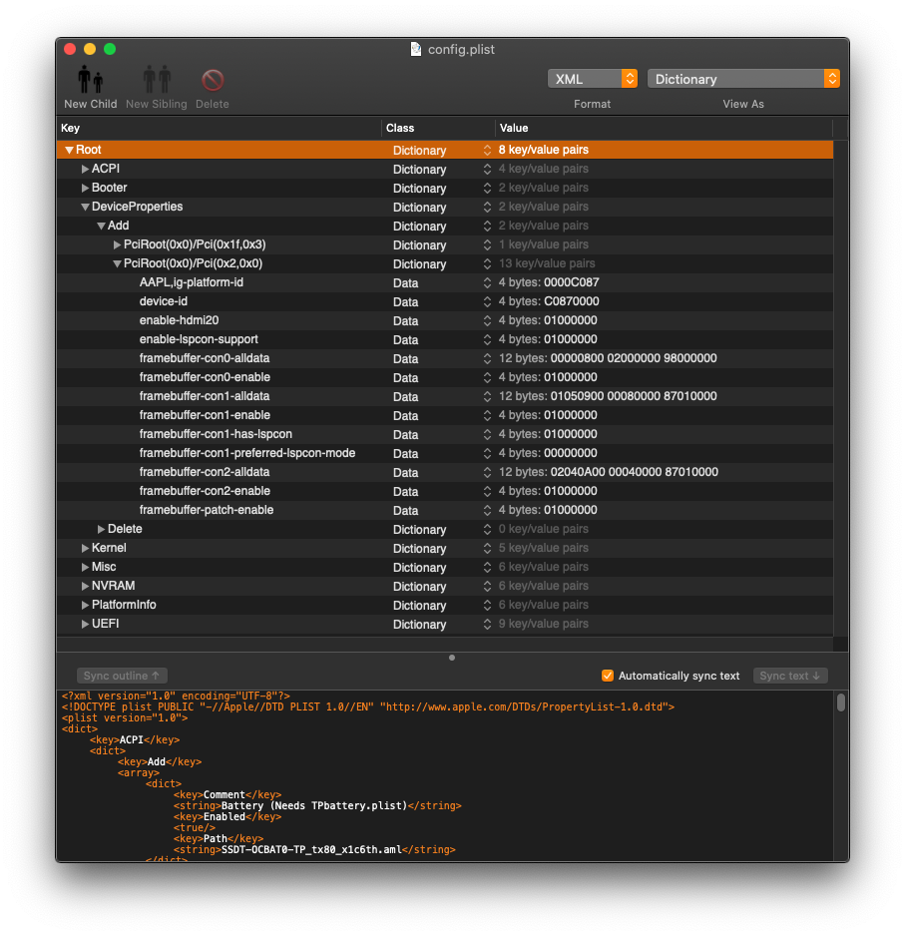Expand the NVRAM dictionary
The width and height of the screenshot is (905, 936).
tap(85, 586)
